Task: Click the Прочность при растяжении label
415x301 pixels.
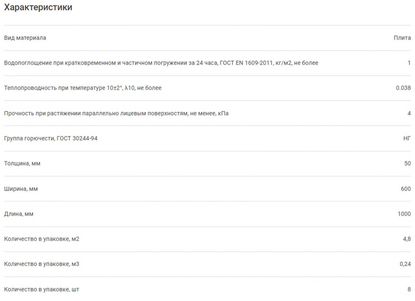Action: click(x=116, y=113)
